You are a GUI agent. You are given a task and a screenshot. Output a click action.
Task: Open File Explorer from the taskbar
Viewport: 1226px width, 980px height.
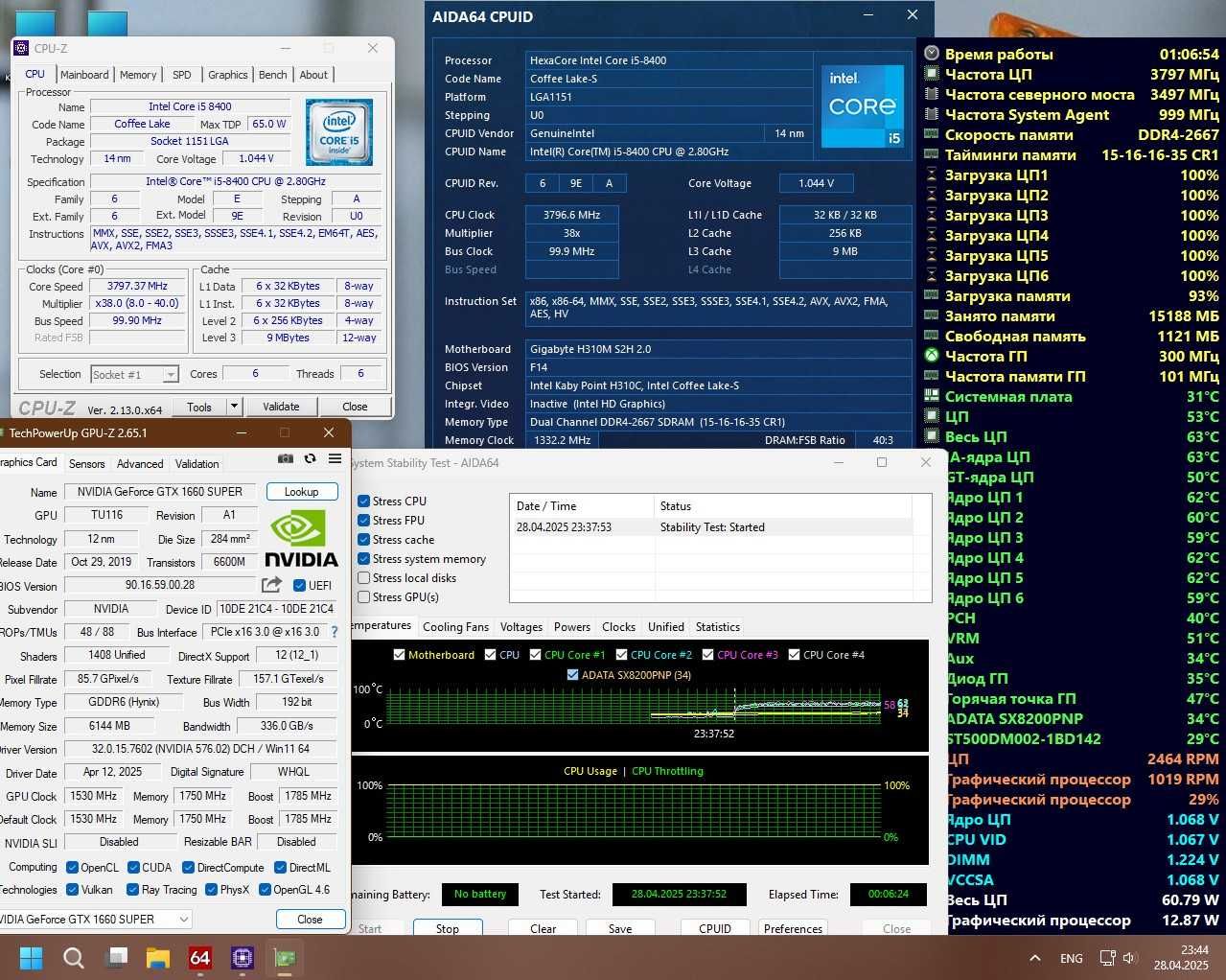(x=158, y=957)
